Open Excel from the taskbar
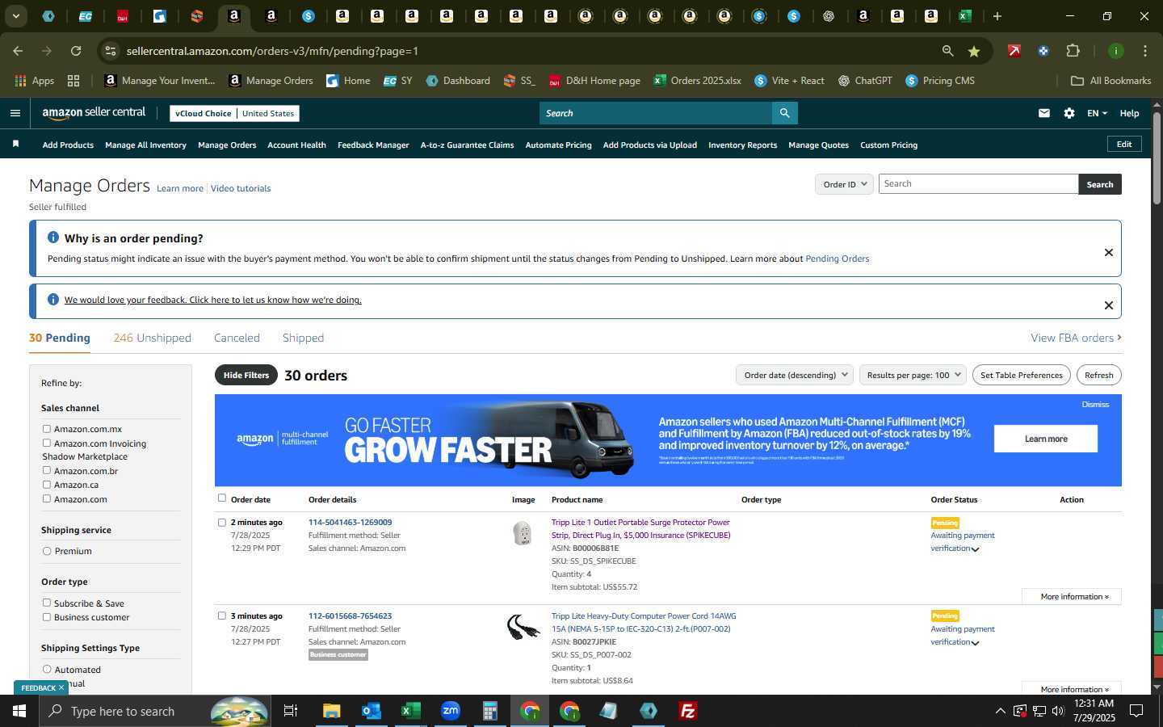Screen dimensions: 1163x727 point(410,711)
